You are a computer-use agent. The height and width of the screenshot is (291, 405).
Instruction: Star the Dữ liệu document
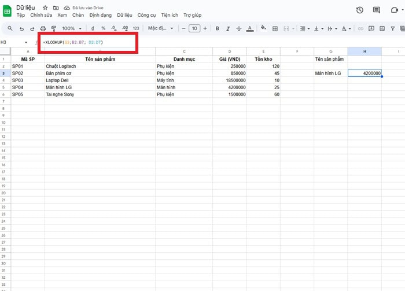click(x=45, y=8)
